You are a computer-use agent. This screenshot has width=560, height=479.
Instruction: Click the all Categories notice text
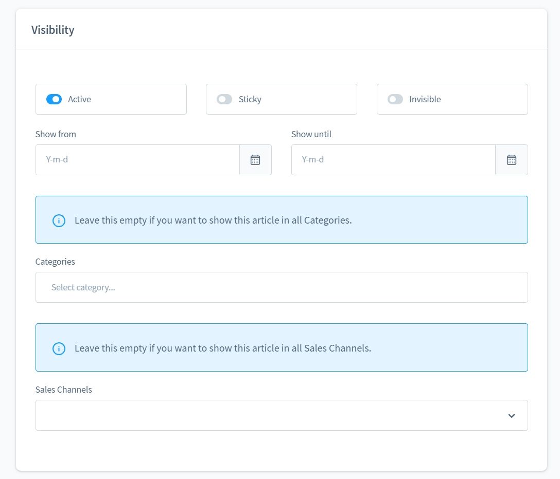(x=213, y=220)
